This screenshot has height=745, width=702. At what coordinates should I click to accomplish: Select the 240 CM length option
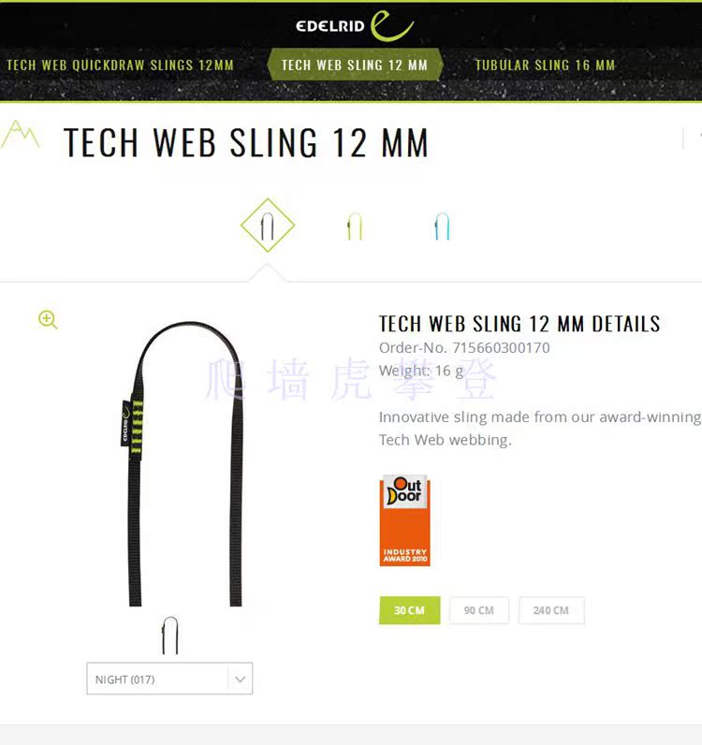click(551, 610)
